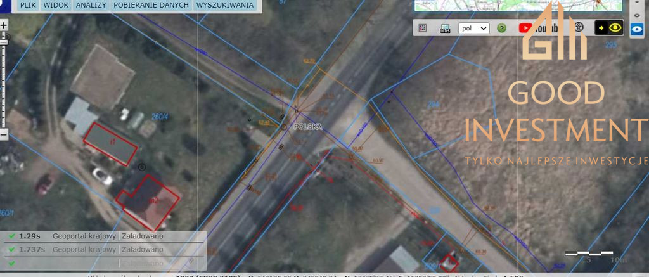Click parcel label 294
The height and width of the screenshot is (277, 649).
pos(434,105)
